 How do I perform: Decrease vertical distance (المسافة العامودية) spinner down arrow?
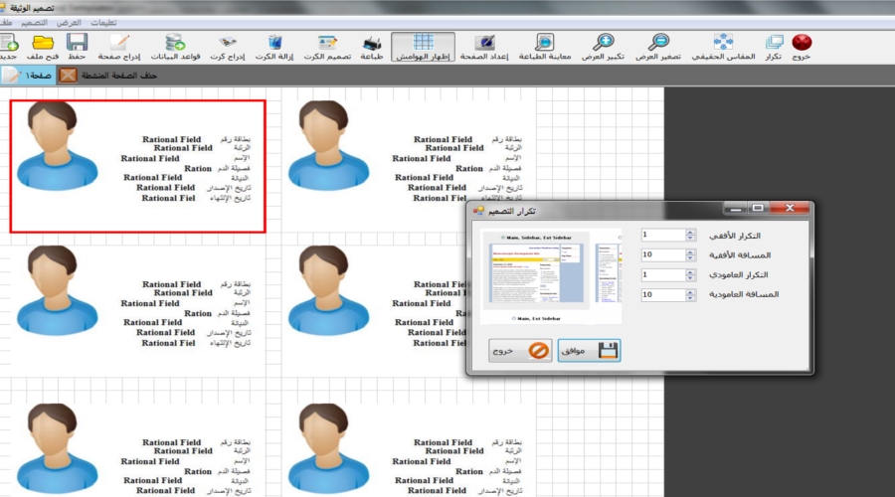coord(690,298)
